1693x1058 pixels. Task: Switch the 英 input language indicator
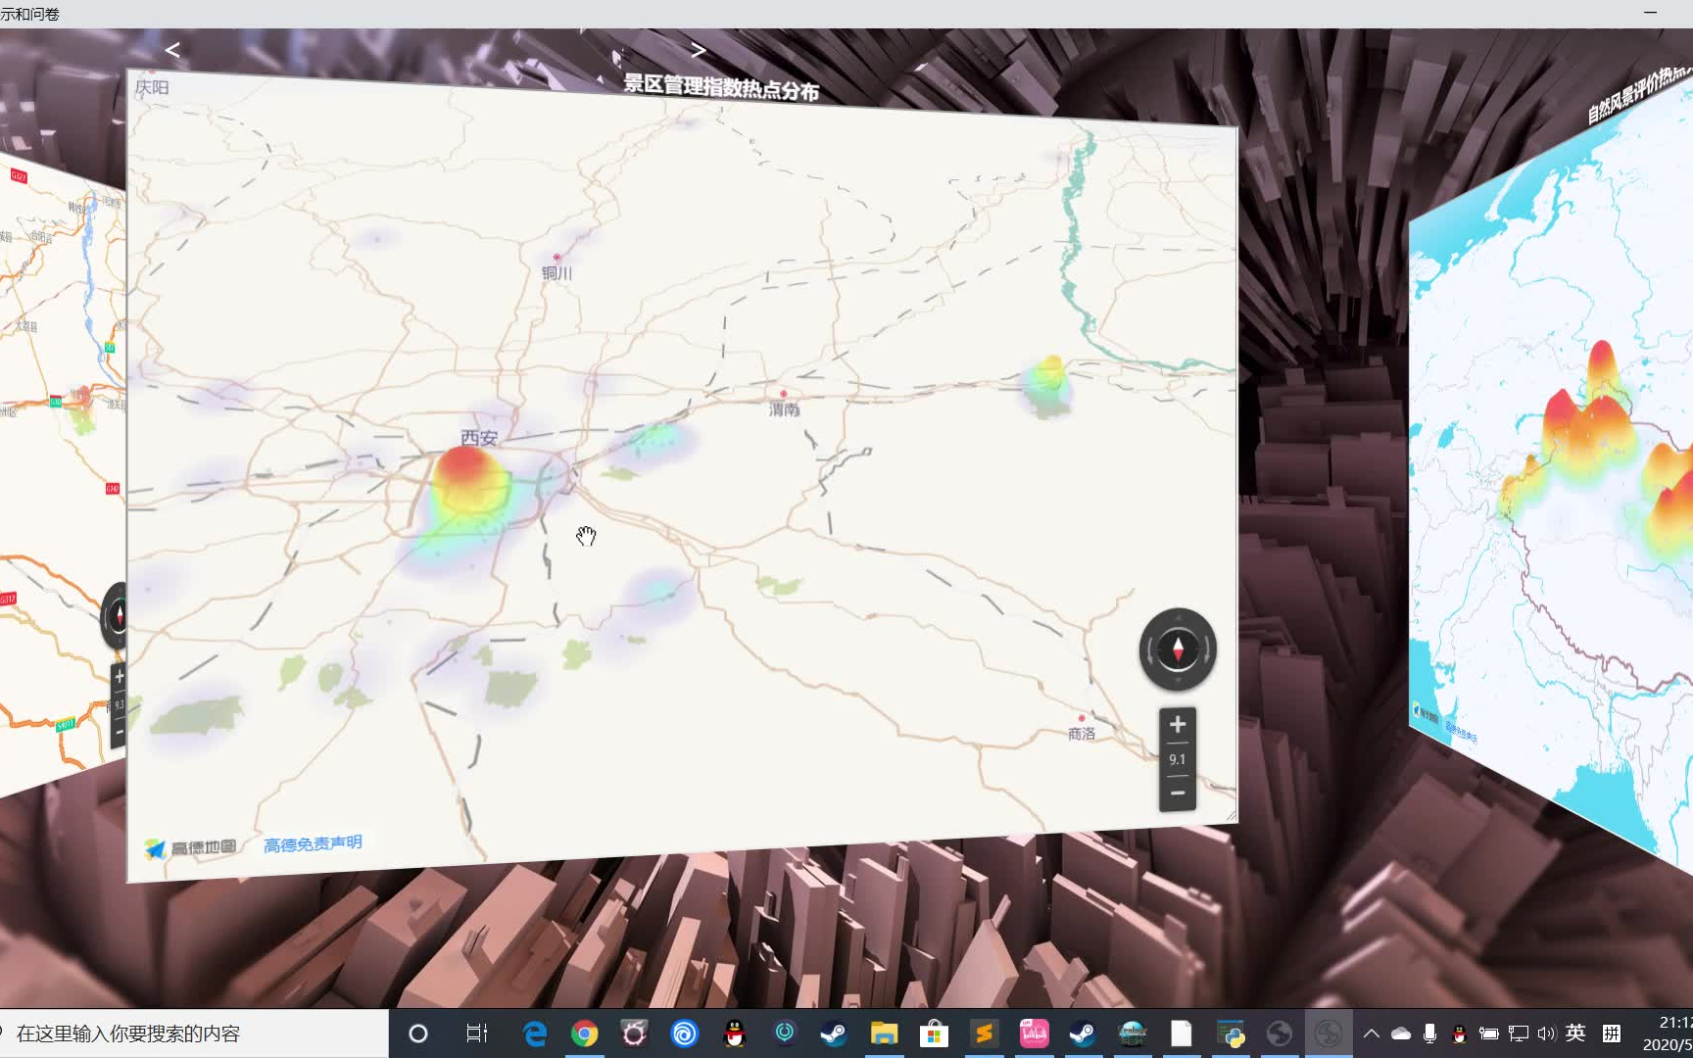[1575, 1033]
